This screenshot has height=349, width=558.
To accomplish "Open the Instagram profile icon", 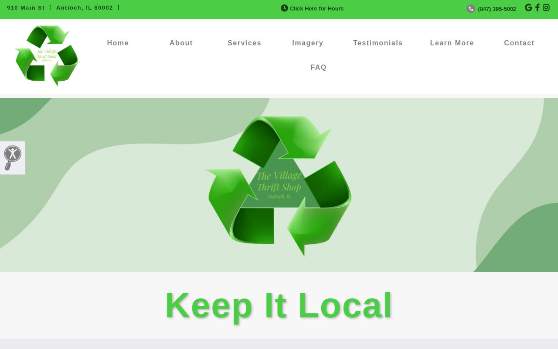I will click(x=546, y=8).
